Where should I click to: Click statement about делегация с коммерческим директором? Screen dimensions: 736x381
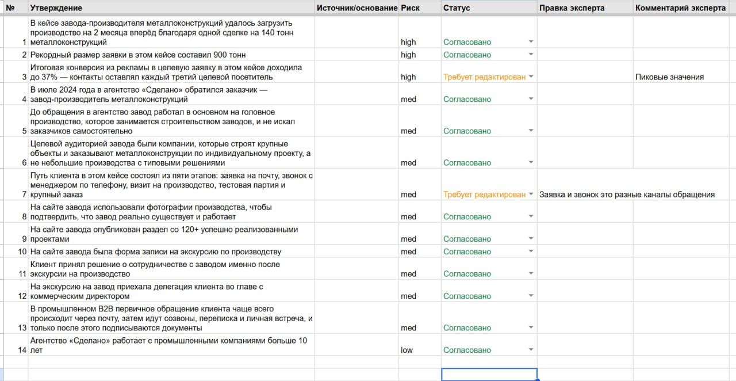[171, 291]
